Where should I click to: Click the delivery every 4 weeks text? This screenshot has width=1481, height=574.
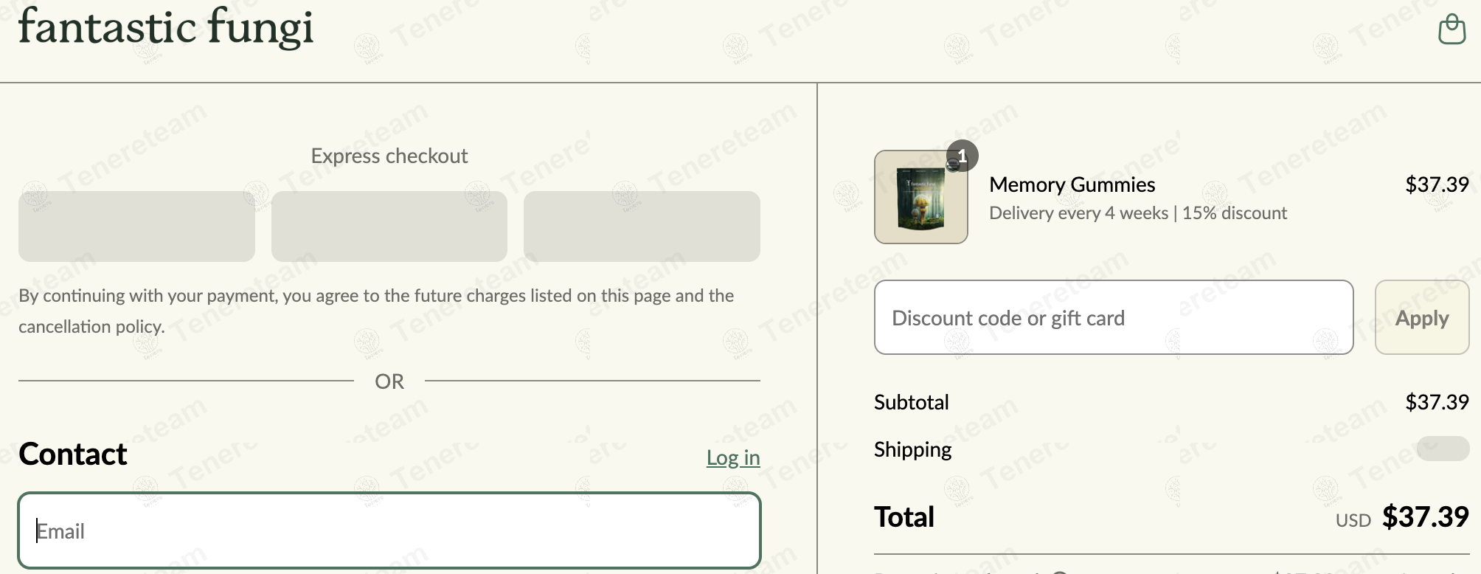1078,213
